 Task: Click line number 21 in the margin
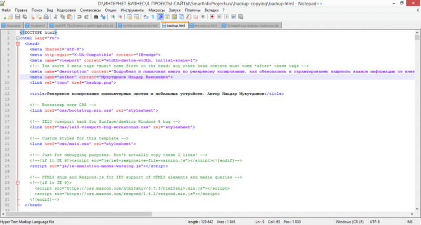point(7,144)
